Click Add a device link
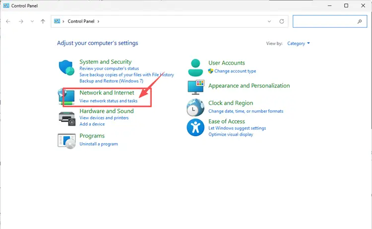 pyautogui.click(x=92, y=124)
